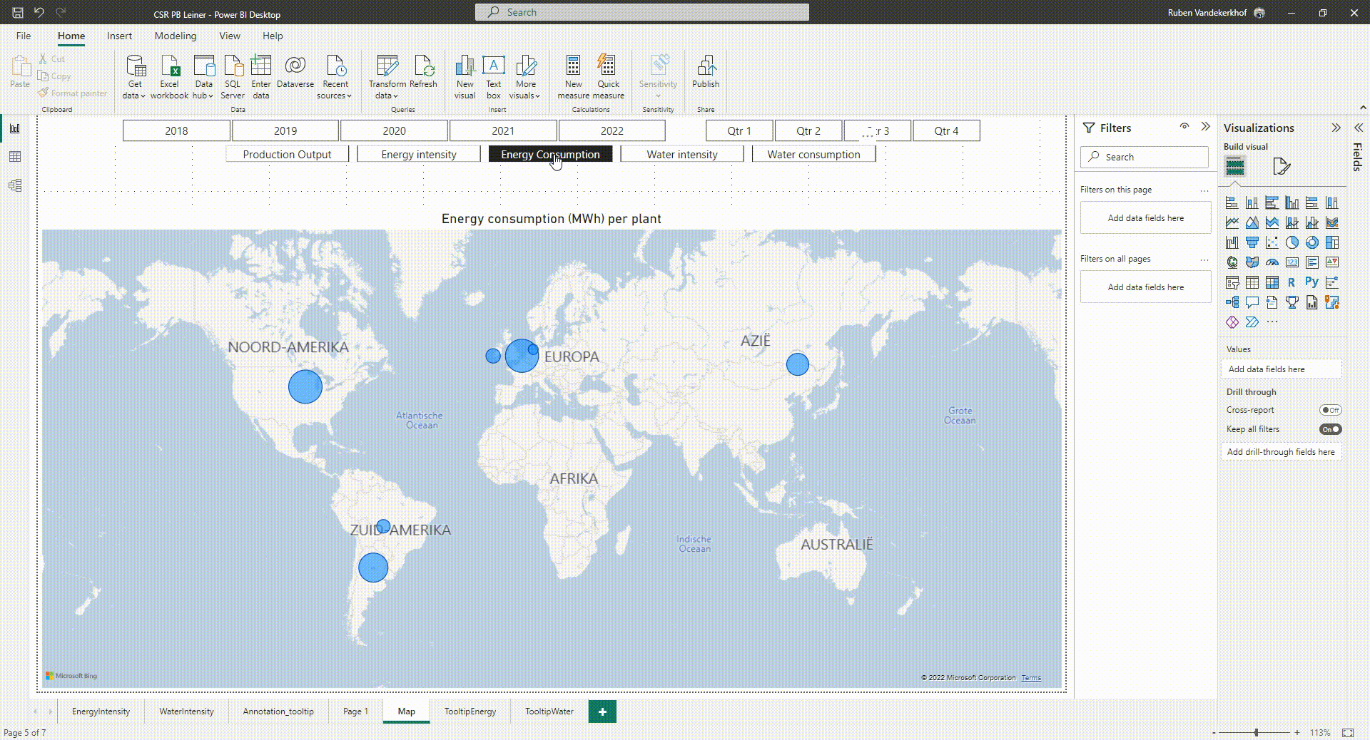Add a new report page
Screen dimensions: 1370x740
coord(602,711)
